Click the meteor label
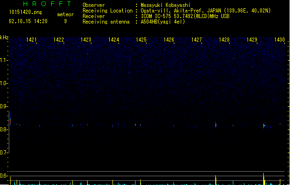The image size is (290, 185). (65, 14)
